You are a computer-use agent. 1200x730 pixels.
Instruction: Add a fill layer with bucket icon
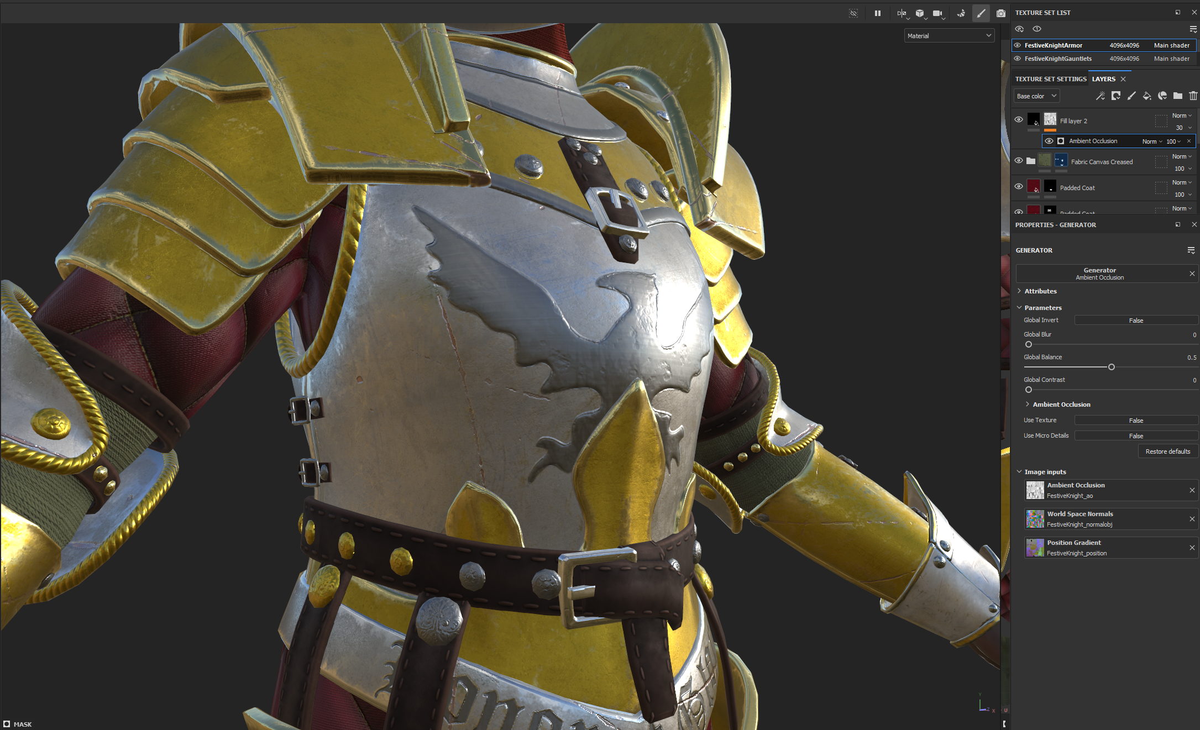[1147, 96]
